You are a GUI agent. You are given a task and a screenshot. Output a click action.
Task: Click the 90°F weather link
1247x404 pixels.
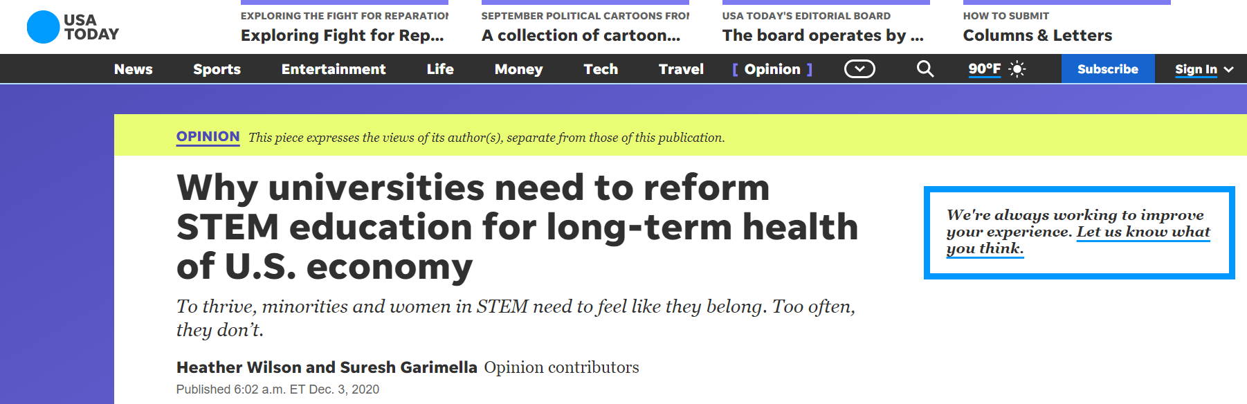(985, 68)
